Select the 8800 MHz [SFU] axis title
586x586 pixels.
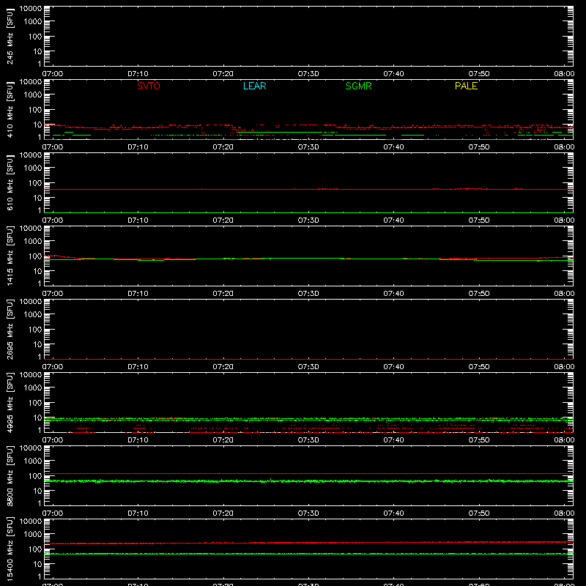[10, 475]
